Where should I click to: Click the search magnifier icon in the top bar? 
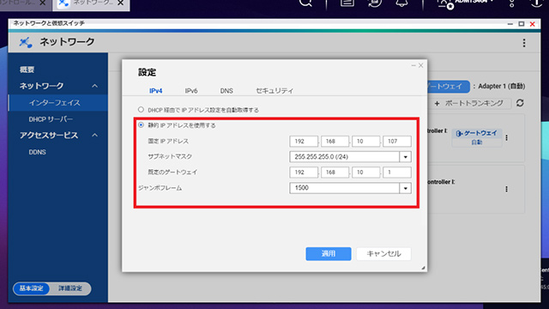pos(305,3)
